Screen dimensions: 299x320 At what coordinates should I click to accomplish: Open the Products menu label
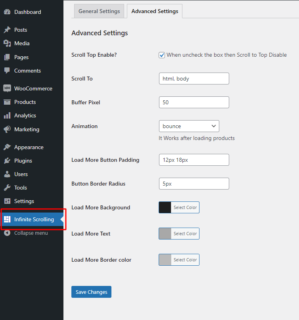tap(25, 102)
